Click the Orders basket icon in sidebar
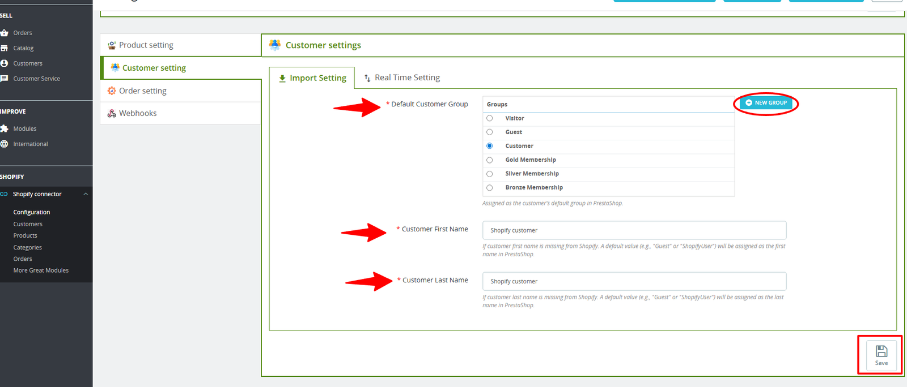 point(4,33)
